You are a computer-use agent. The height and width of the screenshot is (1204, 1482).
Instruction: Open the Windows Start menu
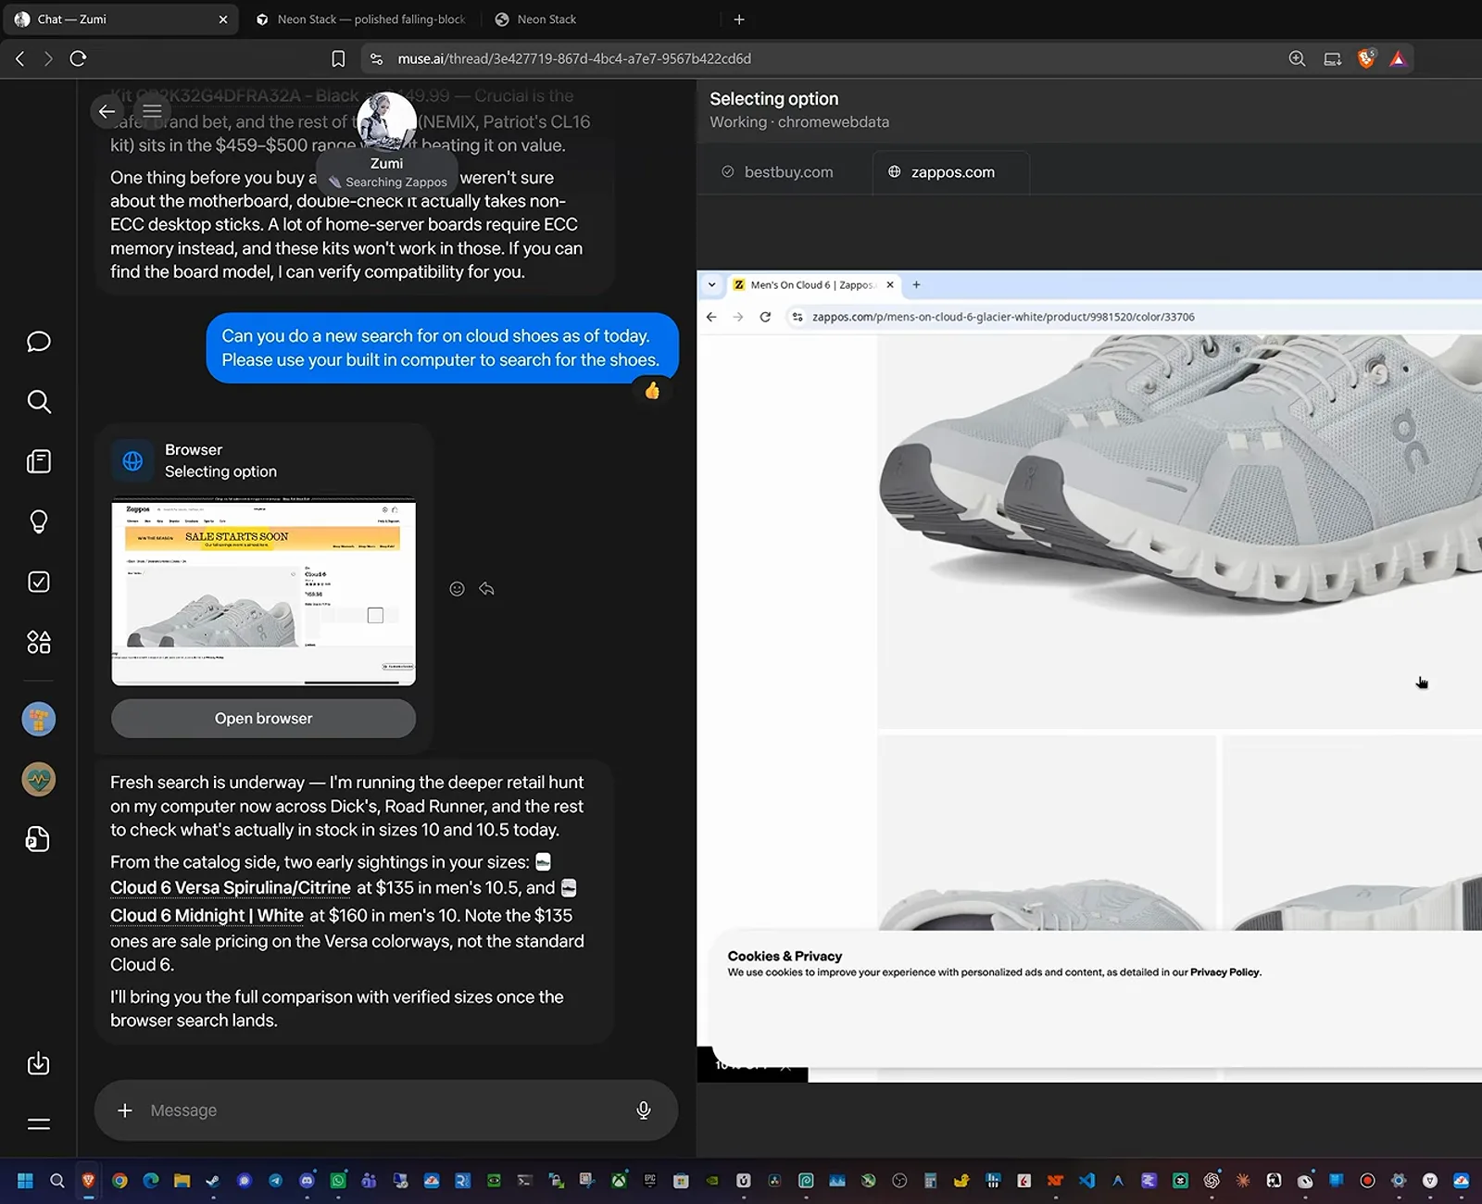[26, 1181]
